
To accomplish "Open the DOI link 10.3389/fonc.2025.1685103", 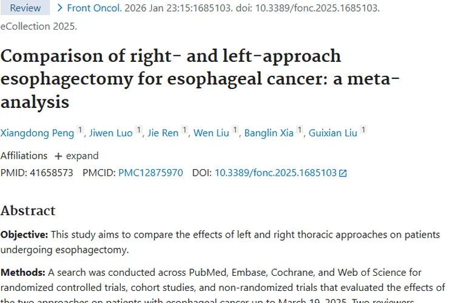I will [x=275, y=173].
